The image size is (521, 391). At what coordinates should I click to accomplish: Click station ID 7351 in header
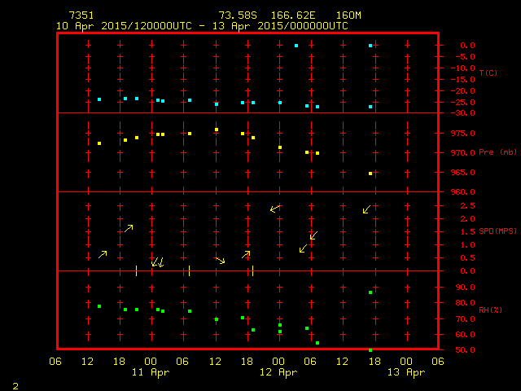click(x=81, y=15)
